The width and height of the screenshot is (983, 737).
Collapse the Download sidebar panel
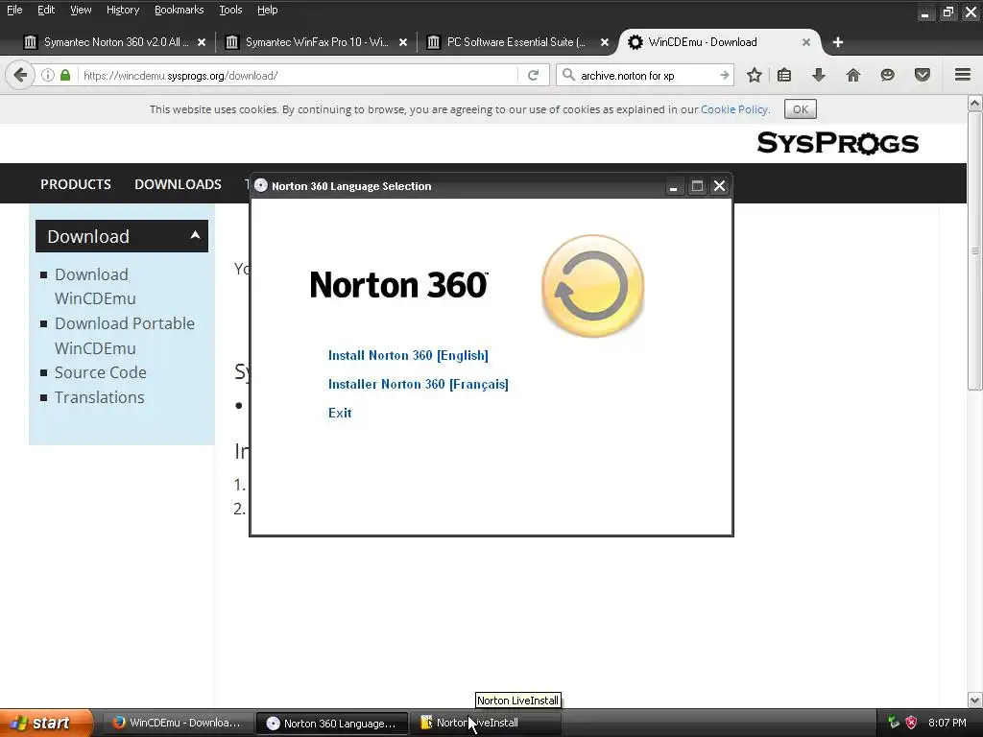tap(195, 235)
